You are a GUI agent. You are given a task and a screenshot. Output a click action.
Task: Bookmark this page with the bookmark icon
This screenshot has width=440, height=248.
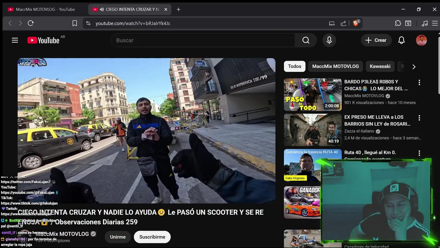click(75, 23)
